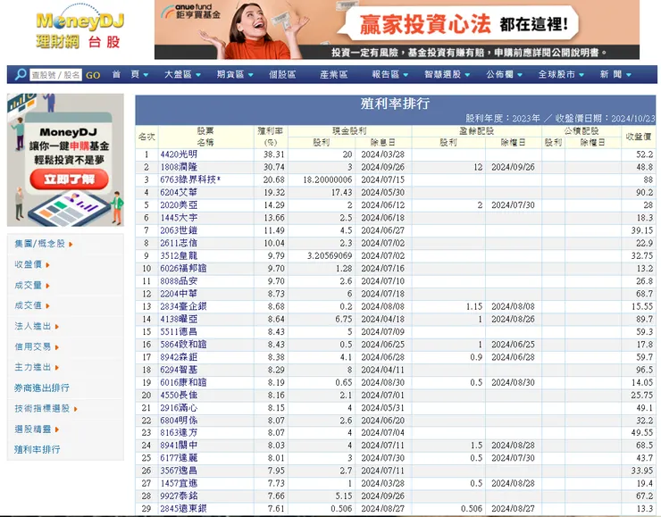Open stock 6177達麗 link
The width and height of the screenshot is (661, 517).
coord(179,458)
